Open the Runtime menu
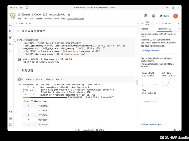 pyautogui.click(x=48, y=19)
